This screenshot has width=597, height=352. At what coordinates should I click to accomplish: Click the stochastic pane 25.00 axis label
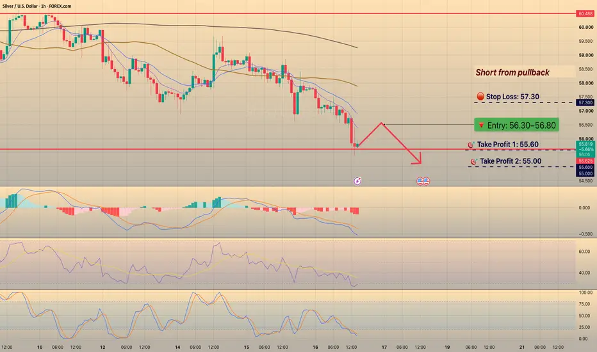(584, 327)
